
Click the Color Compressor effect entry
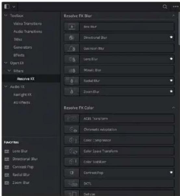click(x=119, y=140)
